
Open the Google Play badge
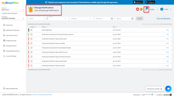pyautogui.click(x=150, y=2)
